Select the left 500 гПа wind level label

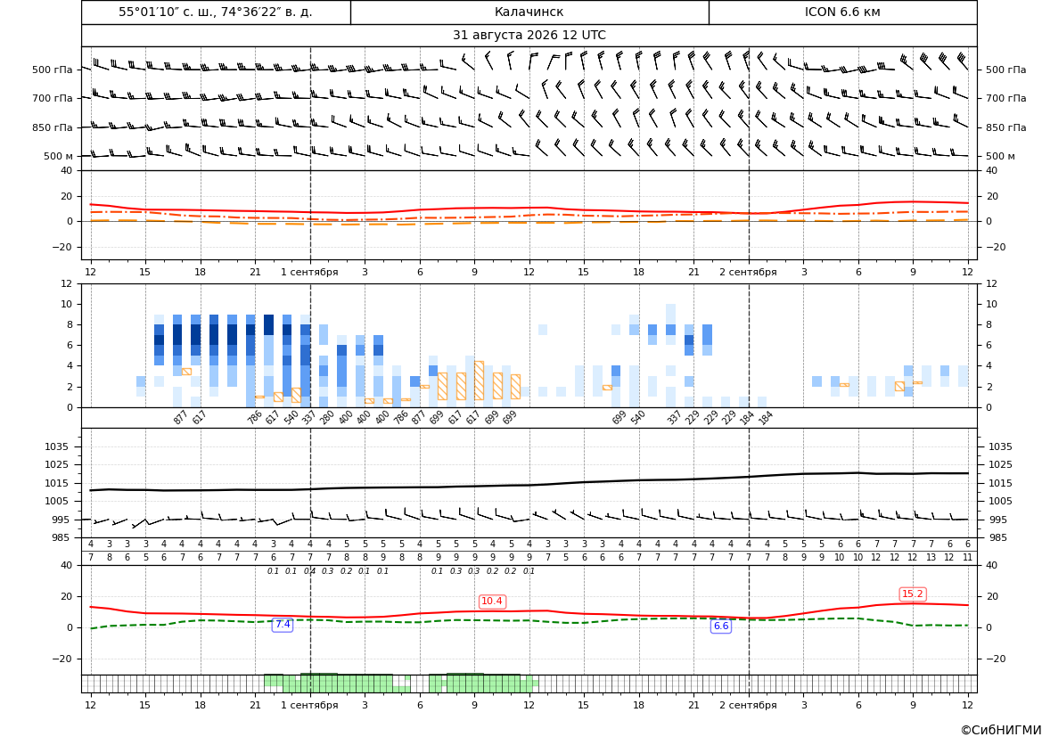coord(52,70)
